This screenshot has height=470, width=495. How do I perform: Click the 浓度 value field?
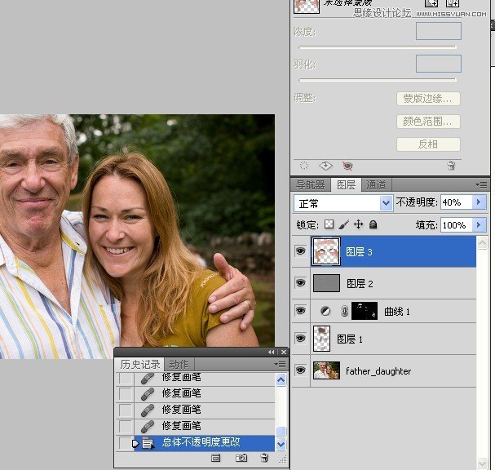pos(438,31)
